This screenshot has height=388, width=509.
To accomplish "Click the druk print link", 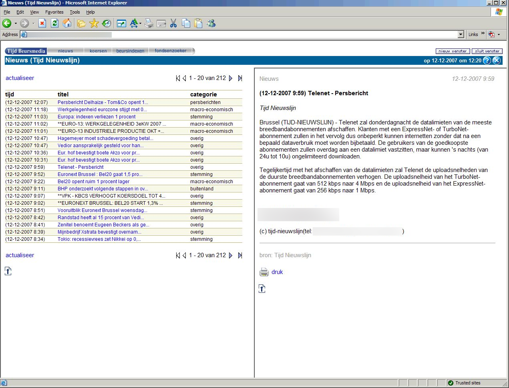I will tap(277, 272).
